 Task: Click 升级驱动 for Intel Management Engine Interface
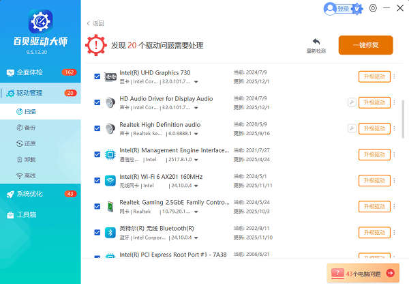click(374, 154)
